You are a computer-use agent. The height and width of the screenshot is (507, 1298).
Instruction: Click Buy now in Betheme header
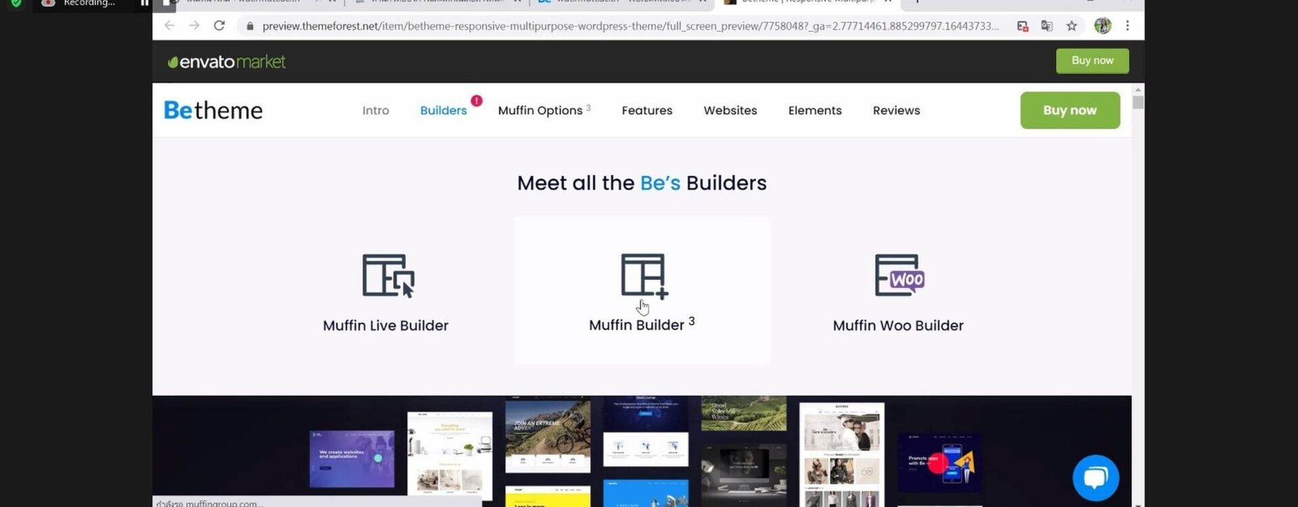(1069, 110)
